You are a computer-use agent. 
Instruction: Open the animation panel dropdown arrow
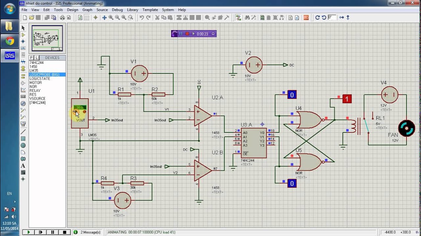point(213,34)
